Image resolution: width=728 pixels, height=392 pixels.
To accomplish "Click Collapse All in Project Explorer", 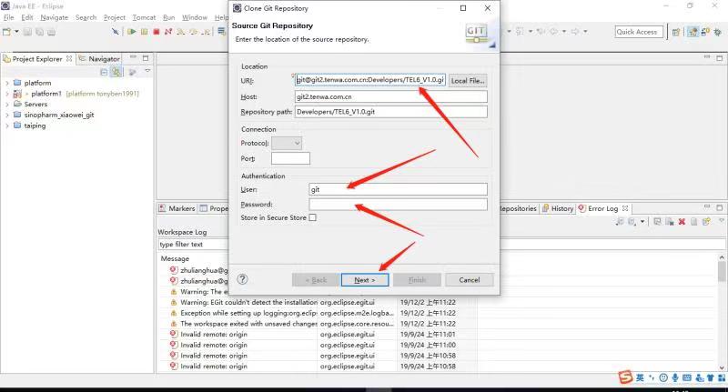I will [x=104, y=73].
